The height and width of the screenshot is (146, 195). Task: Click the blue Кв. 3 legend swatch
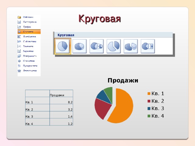149,109
